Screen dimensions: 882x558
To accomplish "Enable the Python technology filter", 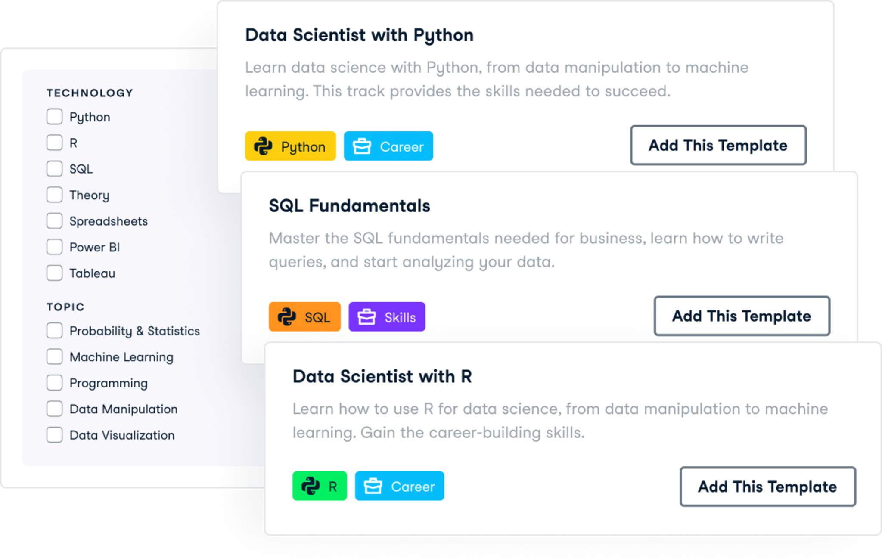I will [55, 116].
